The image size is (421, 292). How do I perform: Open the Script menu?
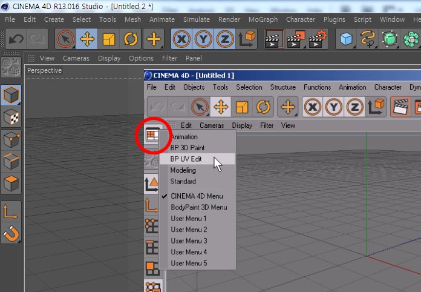click(362, 19)
